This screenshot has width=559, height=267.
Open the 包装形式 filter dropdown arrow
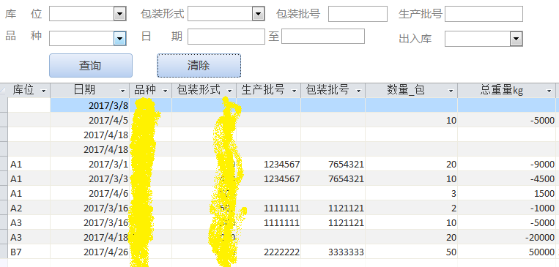click(258, 14)
